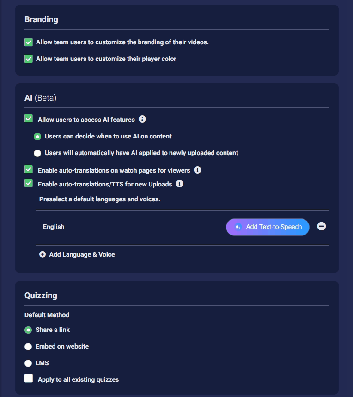The width and height of the screenshot is (353, 397).
Task: Select Embed on website radio option
Action: (x=28, y=347)
